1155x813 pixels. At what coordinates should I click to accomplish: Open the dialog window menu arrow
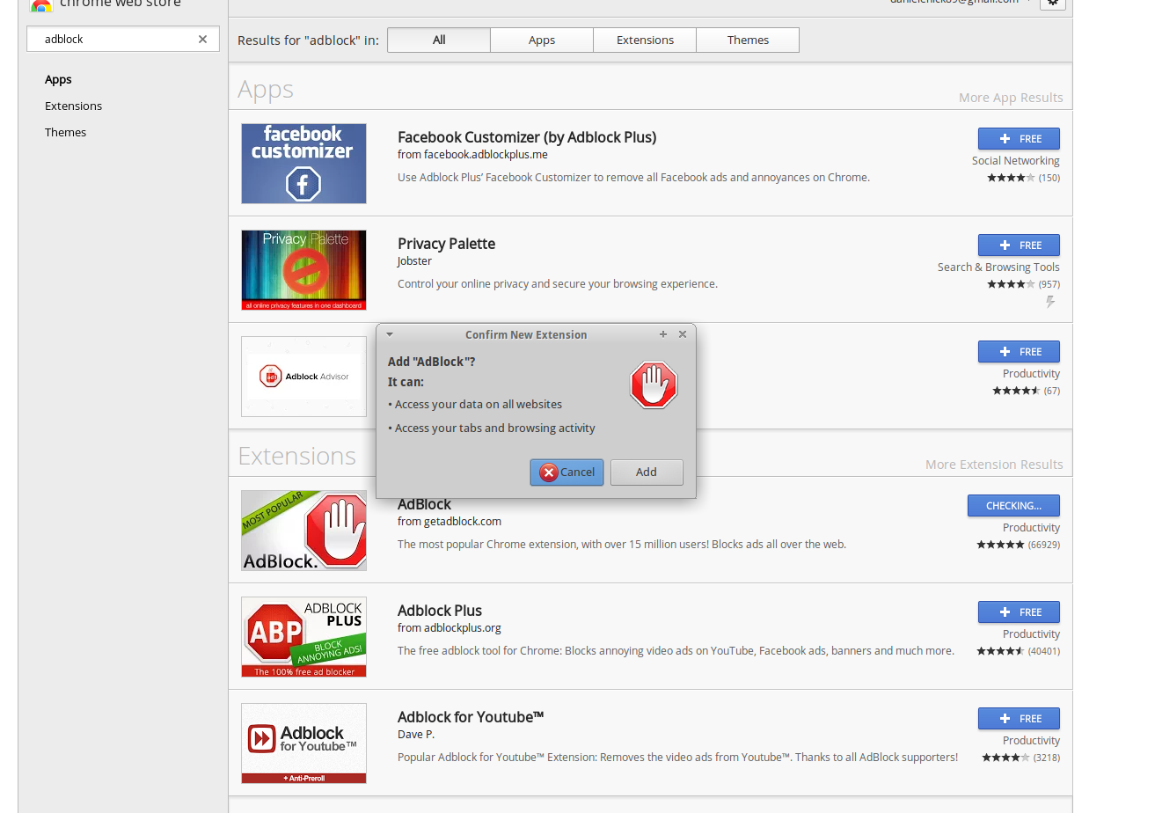pyautogui.click(x=390, y=334)
